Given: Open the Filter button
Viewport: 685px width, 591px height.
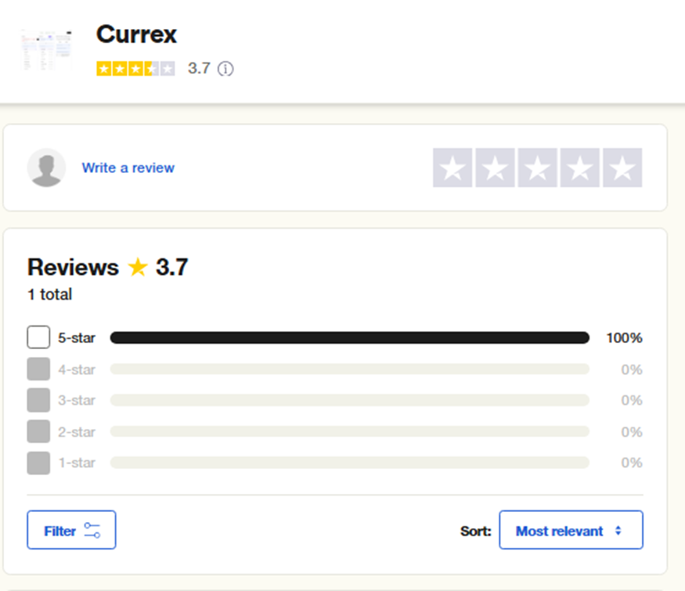Looking at the screenshot, I should point(71,530).
